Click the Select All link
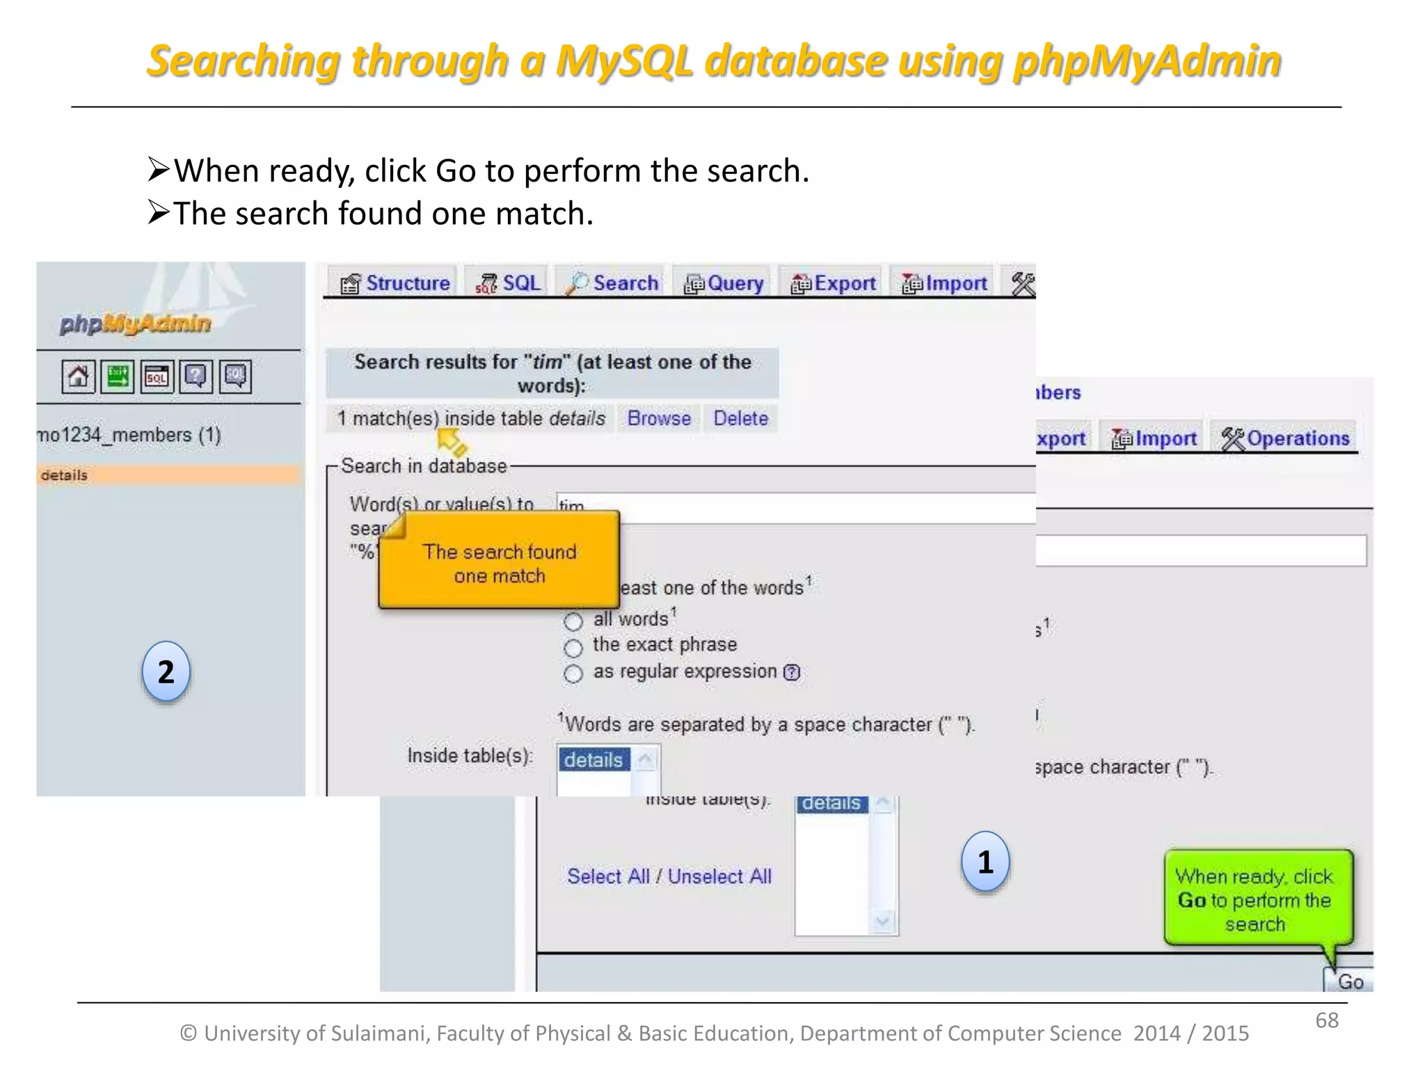 point(608,876)
